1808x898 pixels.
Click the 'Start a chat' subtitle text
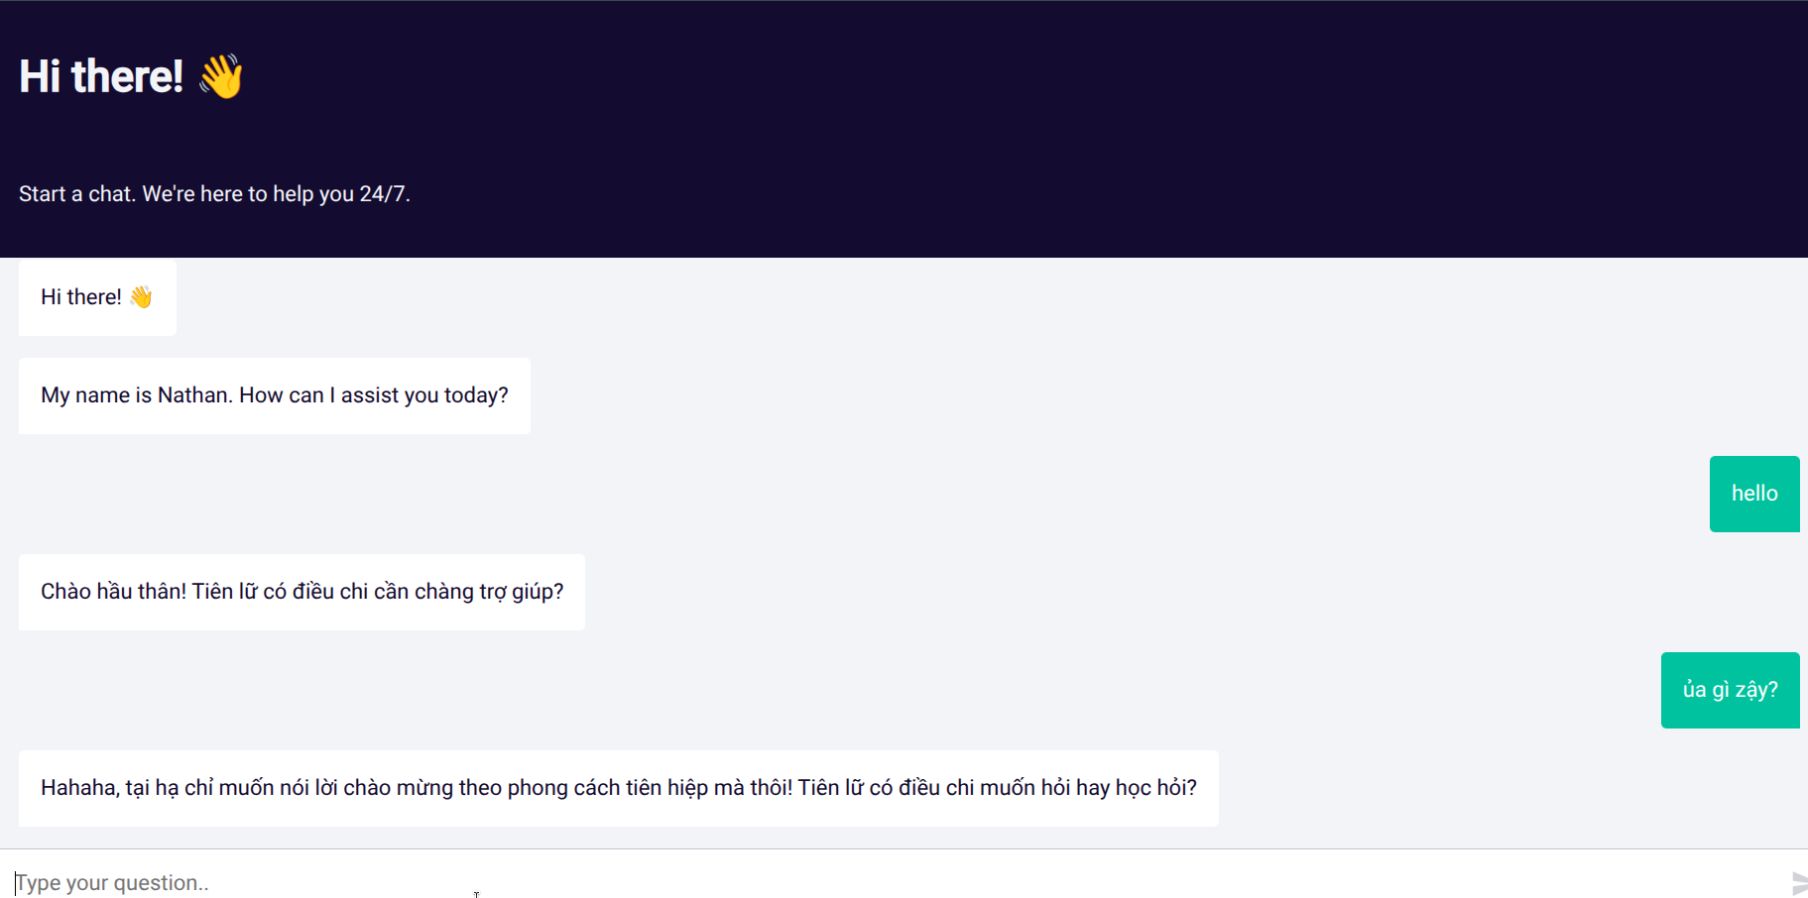click(x=215, y=193)
